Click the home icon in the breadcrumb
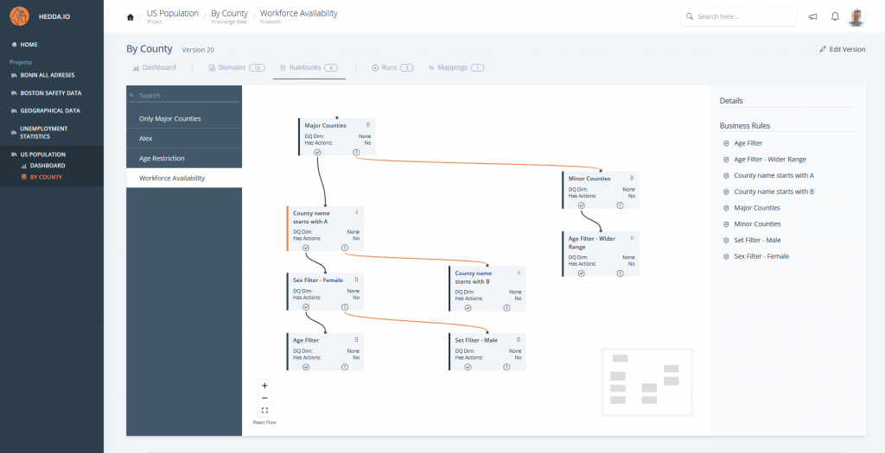Image resolution: width=885 pixels, height=453 pixels. pyautogui.click(x=131, y=17)
